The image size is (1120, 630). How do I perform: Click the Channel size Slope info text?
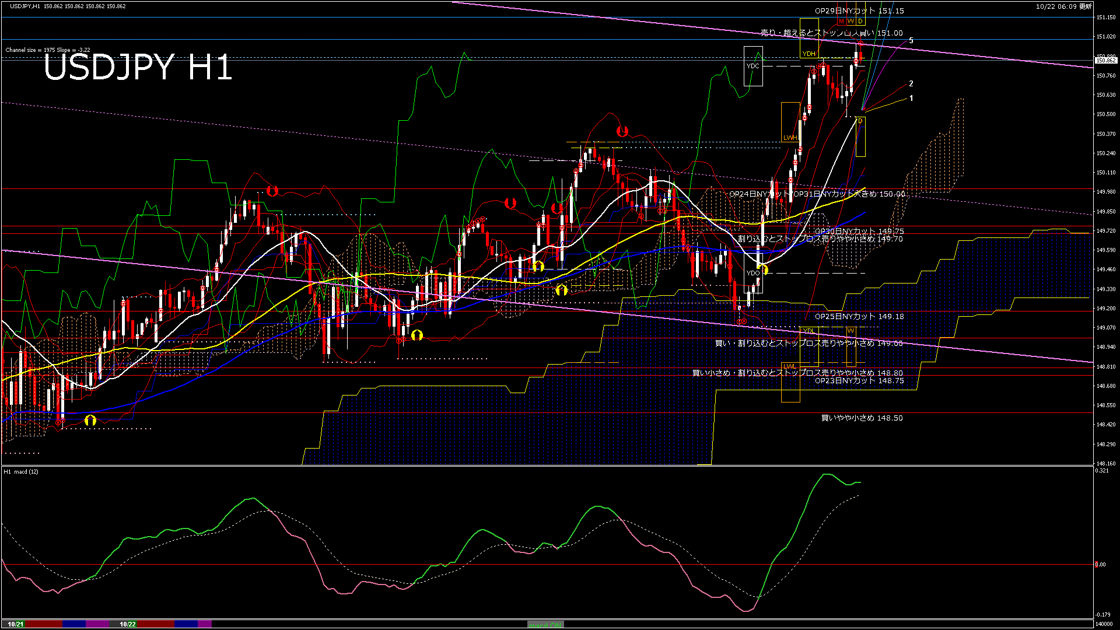coord(48,50)
